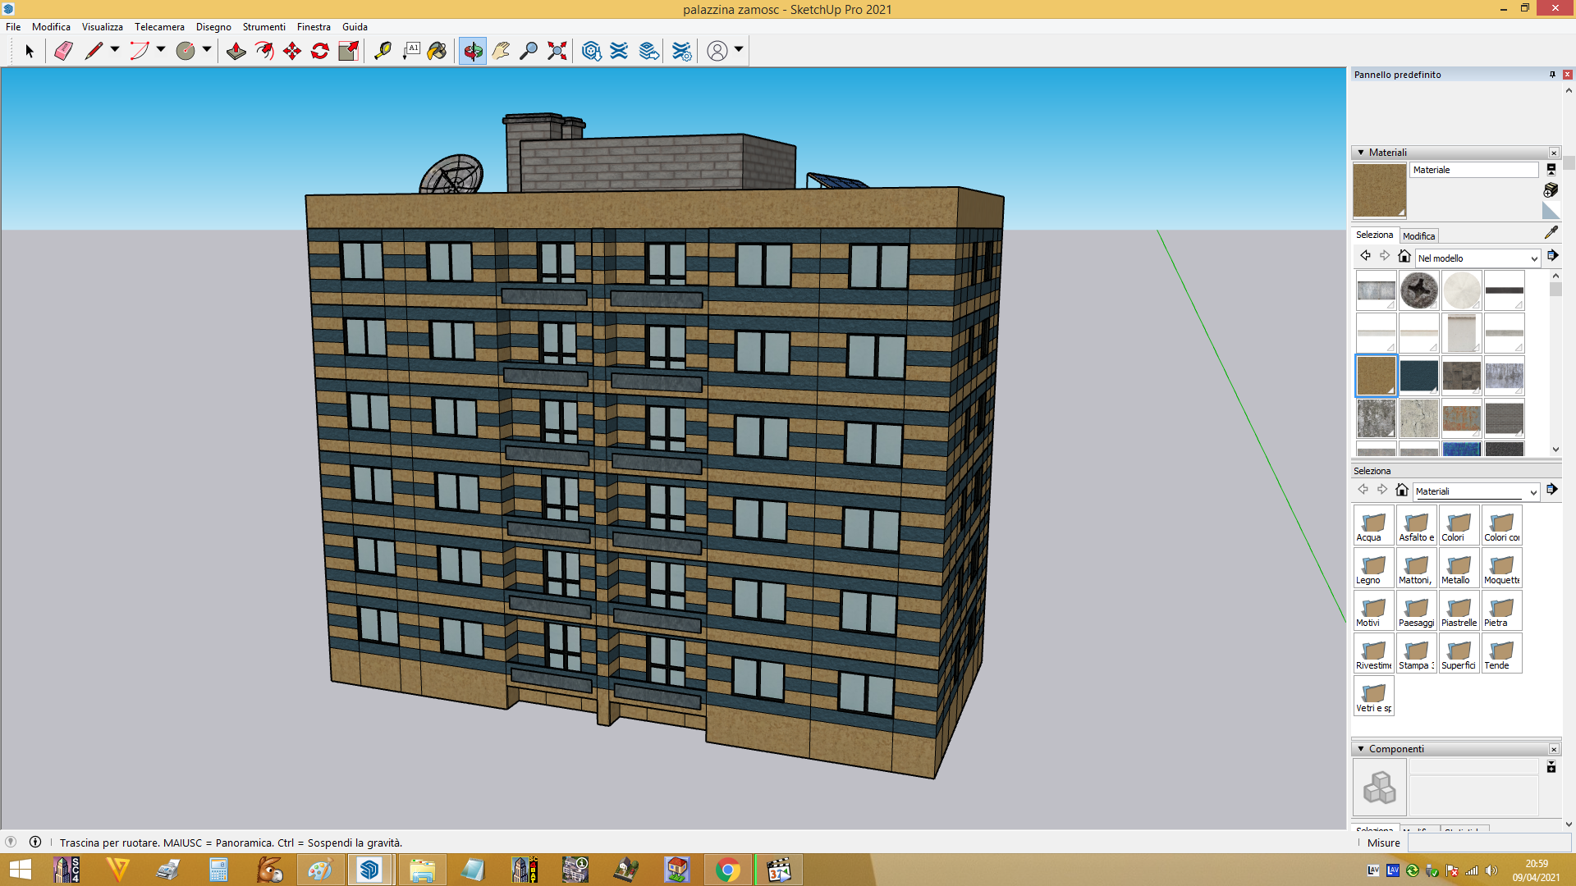Choose the Move tool

coord(292,51)
